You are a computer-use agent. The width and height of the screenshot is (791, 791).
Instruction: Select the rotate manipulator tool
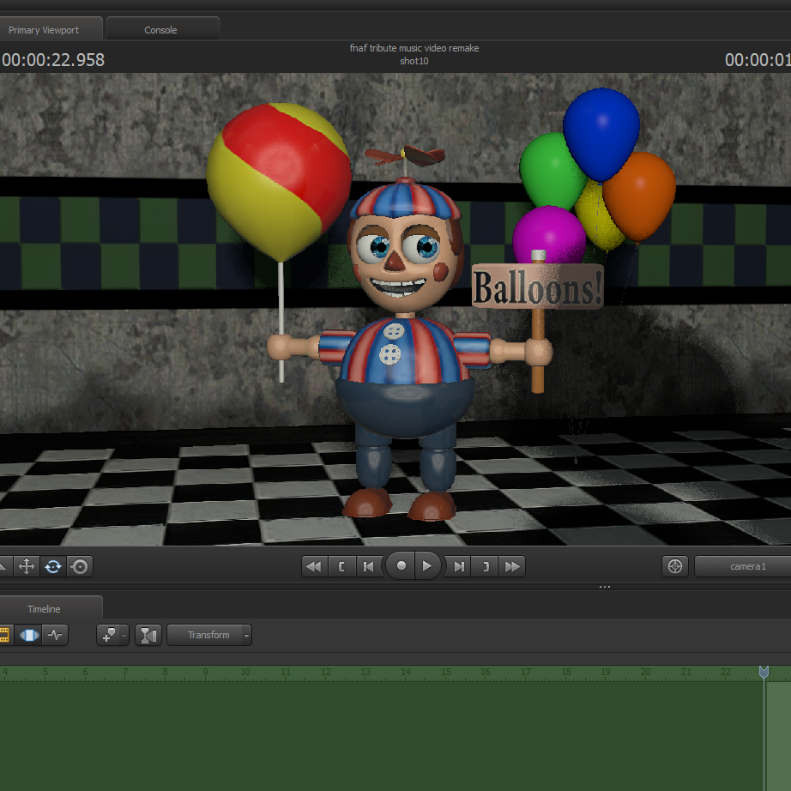point(53,566)
